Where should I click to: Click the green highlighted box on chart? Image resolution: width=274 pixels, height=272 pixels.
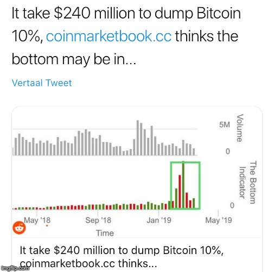(186, 186)
